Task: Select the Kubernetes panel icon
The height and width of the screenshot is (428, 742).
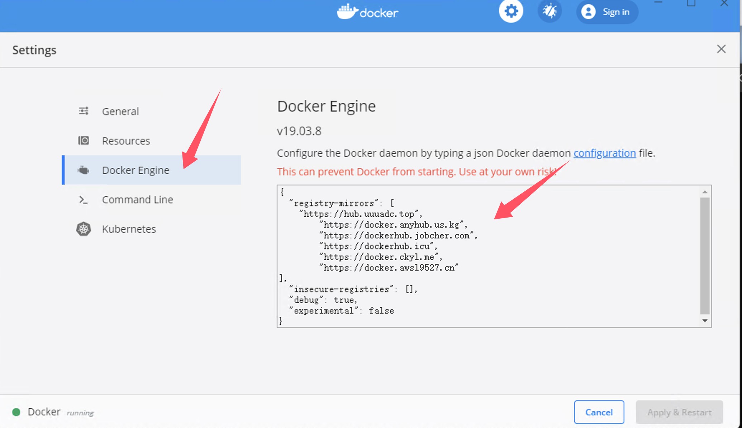Action: tap(83, 229)
